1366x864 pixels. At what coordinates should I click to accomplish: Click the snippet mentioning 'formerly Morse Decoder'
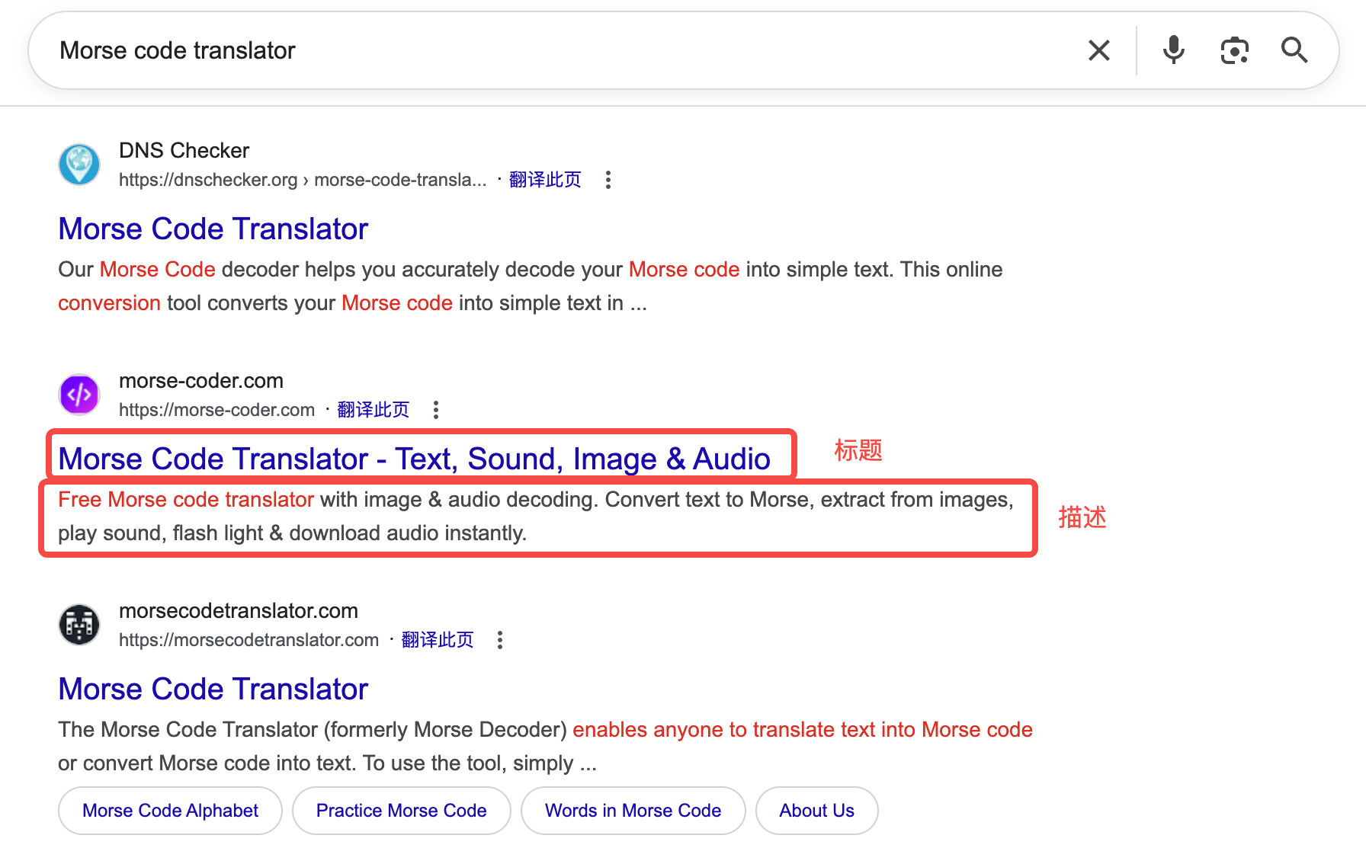coord(546,747)
